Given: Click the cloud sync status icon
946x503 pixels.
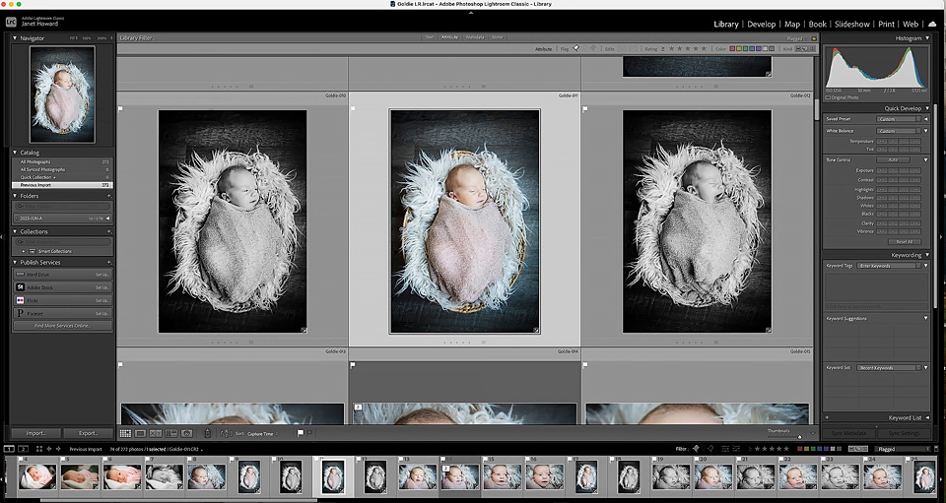Looking at the screenshot, I should tap(932, 24).
